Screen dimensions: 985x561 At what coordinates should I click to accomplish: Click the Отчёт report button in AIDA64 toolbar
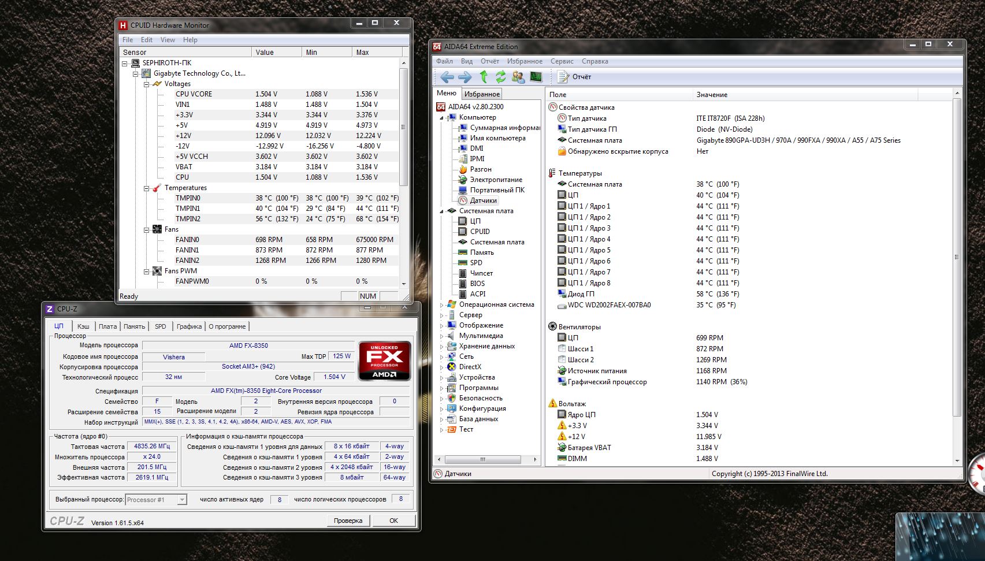(574, 77)
